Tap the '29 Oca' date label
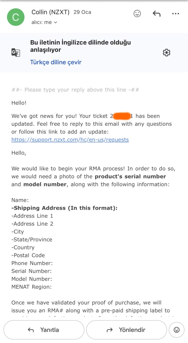The image size is (188, 343). pyautogui.click(x=82, y=12)
